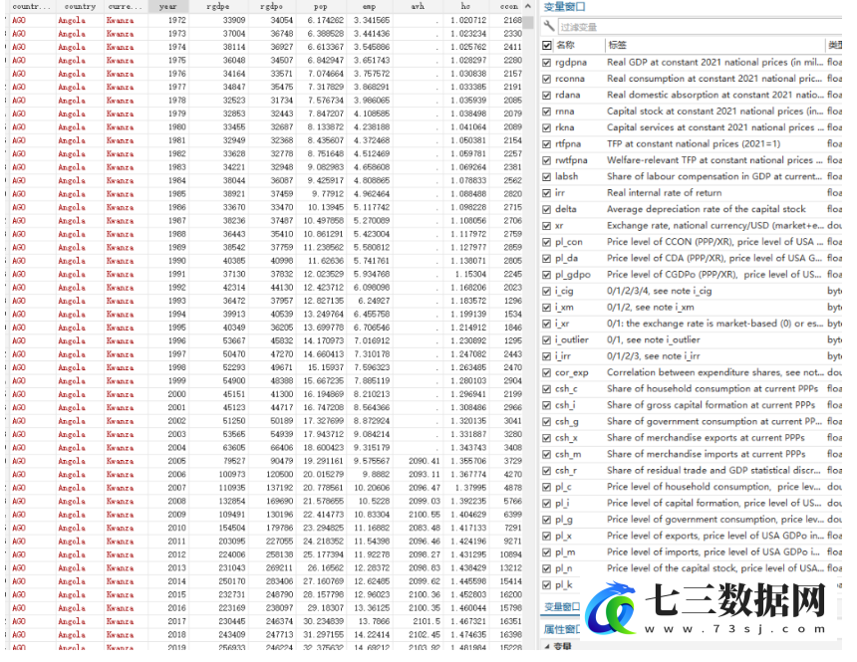Toggle the delta variable checkbox
Image resolution: width=857 pixels, height=662 pixels.
[x=546, y=210]
